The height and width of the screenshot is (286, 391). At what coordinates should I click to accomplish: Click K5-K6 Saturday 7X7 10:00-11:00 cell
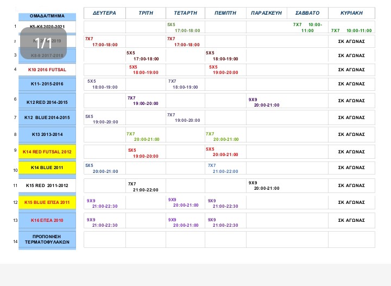307,28
